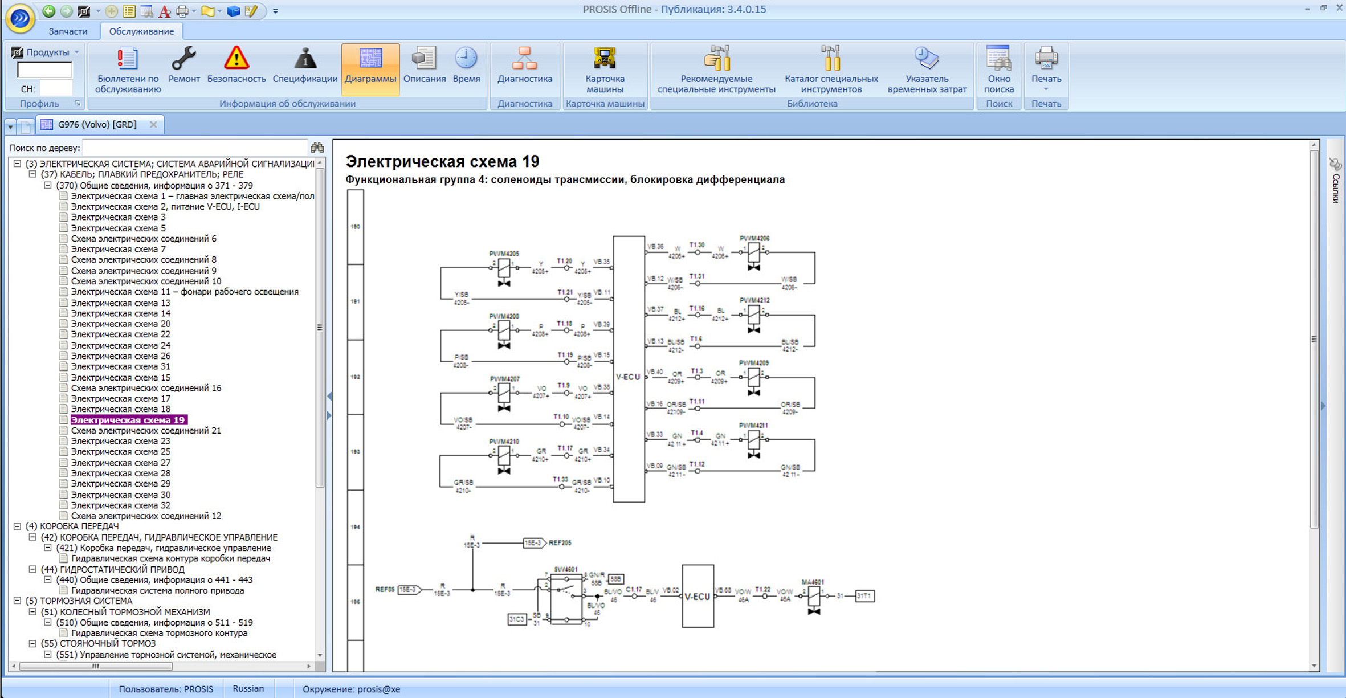Collapse the (4) КОРОБКА ПЕРЕДАЧ node

click(18, 526)
